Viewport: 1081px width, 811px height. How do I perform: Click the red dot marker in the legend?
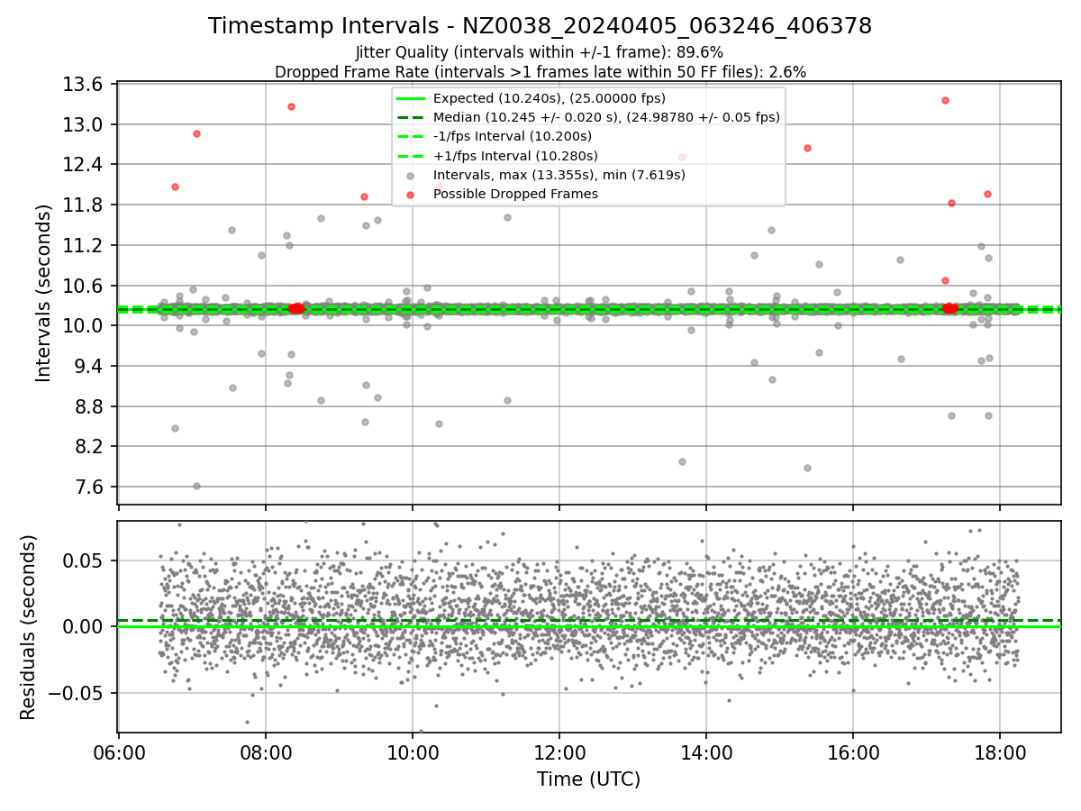[x=411, y=194]
